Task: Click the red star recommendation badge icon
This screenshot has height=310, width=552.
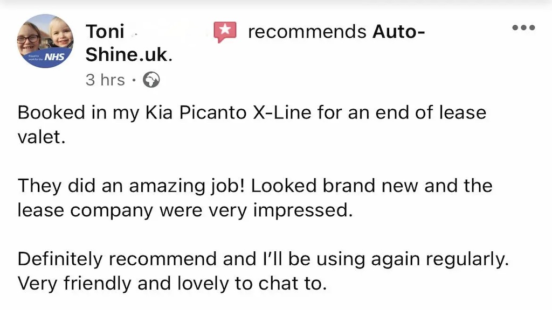Action: tap(225, 32)
